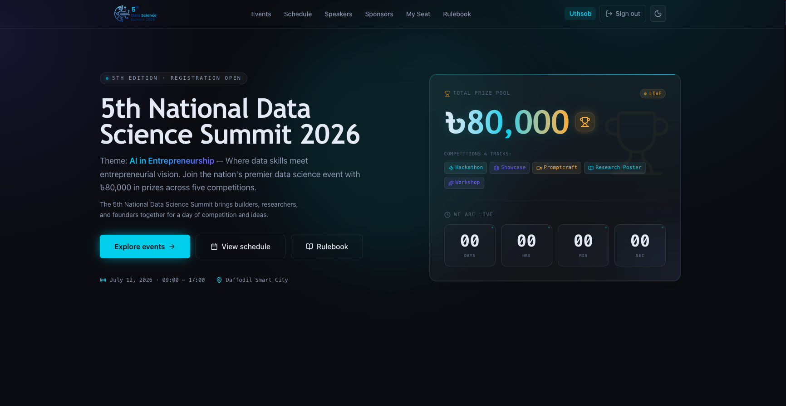Click the gold trophy icon beside prize amount
Viewport: 786px width, 406px height.
pyautogui.click(x=585, y=122)
